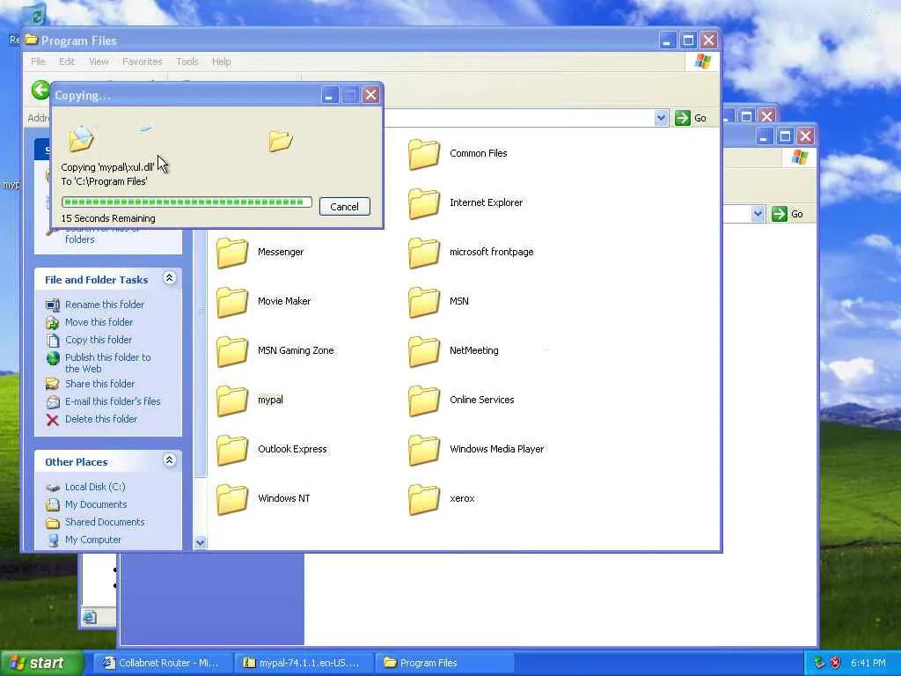Select the xerox folder icon

click(x=424, y=500)
